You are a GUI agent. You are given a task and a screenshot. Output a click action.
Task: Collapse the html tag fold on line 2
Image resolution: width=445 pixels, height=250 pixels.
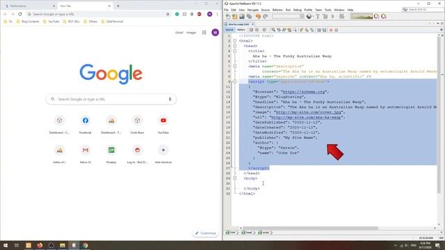[235, 41]
